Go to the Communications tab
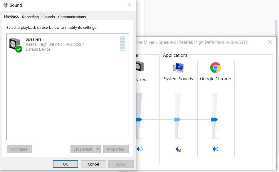The image size is (279, 172). 72,17
